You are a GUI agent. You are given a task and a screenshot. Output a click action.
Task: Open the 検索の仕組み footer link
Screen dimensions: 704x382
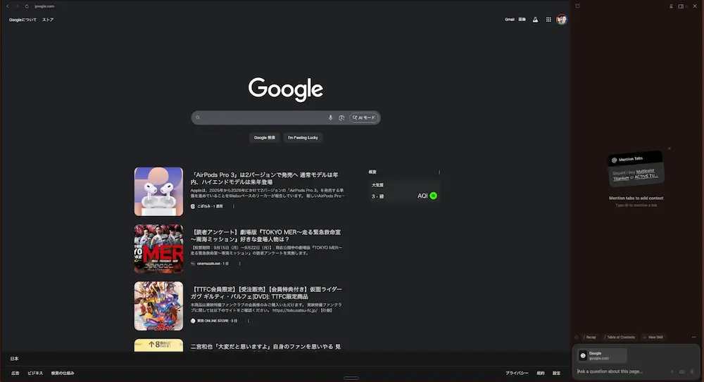point(63,373)
